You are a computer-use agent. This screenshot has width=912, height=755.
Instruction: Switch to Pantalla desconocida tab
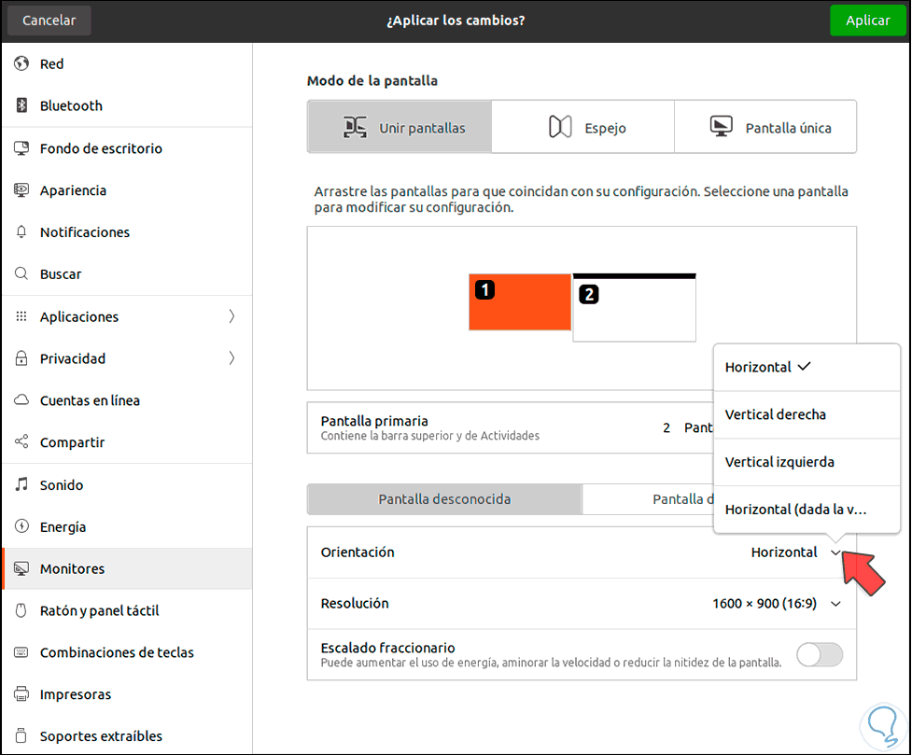tap(444, 499)
